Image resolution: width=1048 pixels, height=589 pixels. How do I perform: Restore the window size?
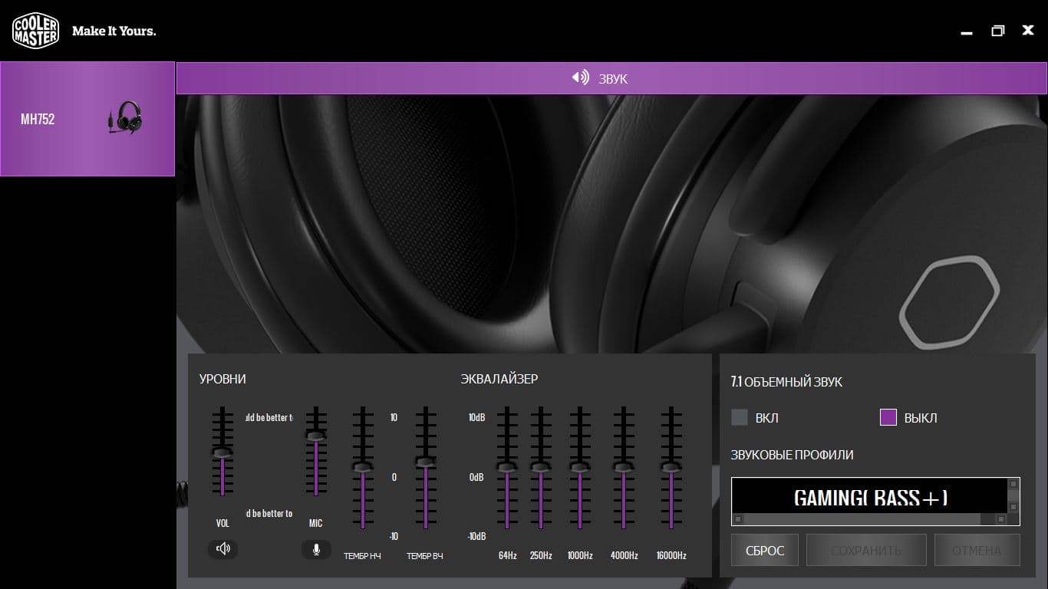(x=997, y=31)
